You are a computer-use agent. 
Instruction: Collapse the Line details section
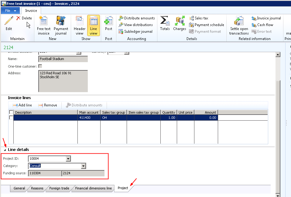[5, 150]
